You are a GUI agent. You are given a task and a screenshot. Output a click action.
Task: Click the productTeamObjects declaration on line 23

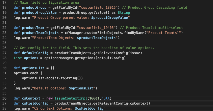(40, 33)
